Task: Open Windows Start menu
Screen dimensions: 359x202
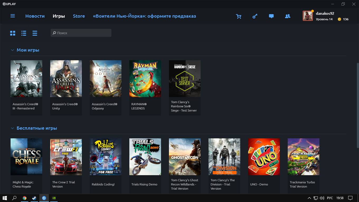Action: [x=4, y=198]
